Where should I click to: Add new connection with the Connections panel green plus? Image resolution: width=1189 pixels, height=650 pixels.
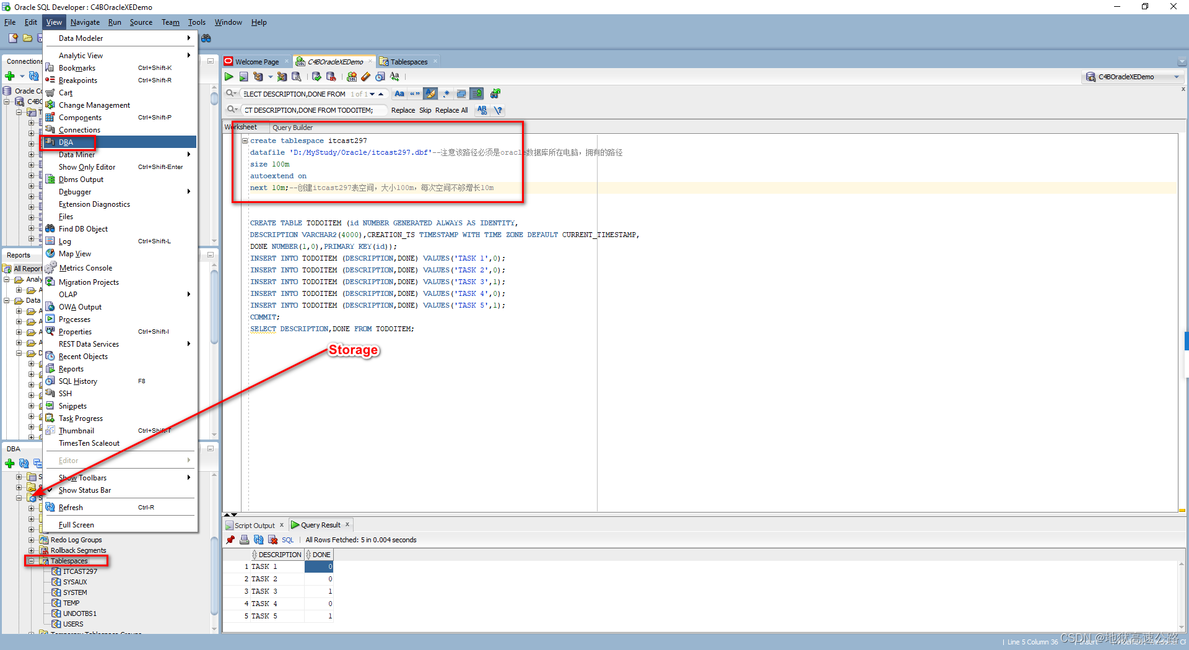pyautogui.click(x=9, y=76)
